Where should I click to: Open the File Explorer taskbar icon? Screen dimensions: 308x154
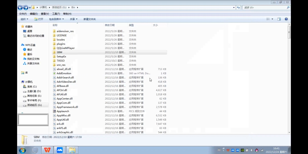72,150
